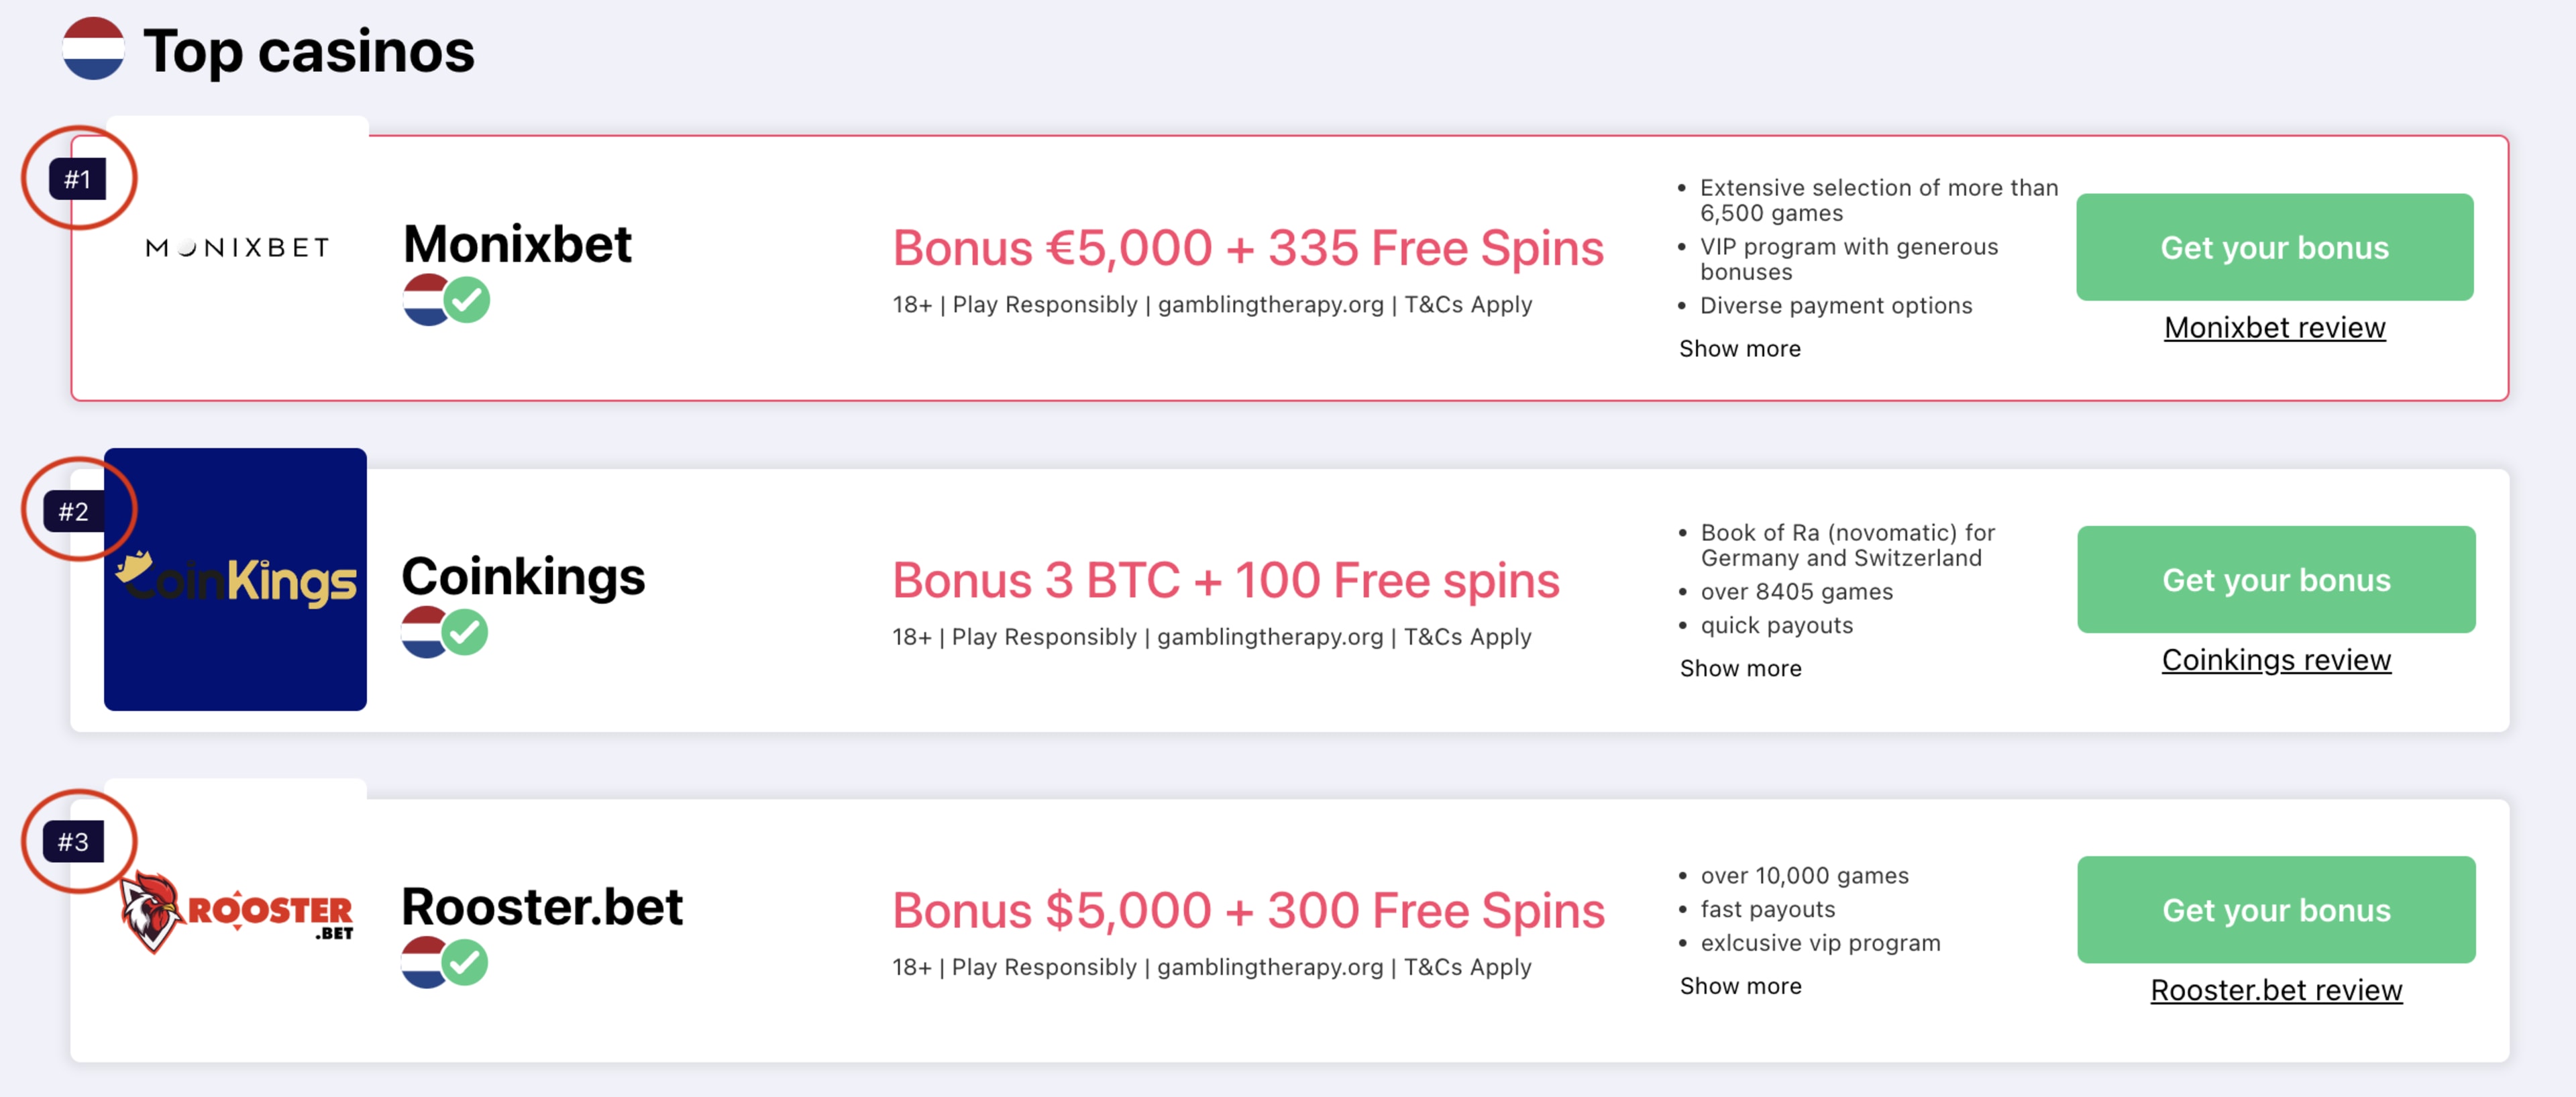Screen dimensions: 2576x1097
Task: Click the #3 rank badge
Action: 74,842
